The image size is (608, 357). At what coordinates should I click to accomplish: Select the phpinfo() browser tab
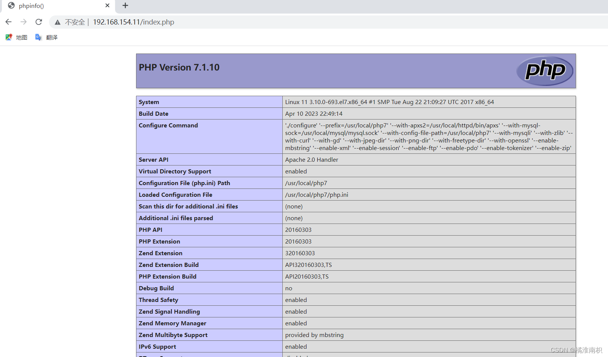[58, 6]
